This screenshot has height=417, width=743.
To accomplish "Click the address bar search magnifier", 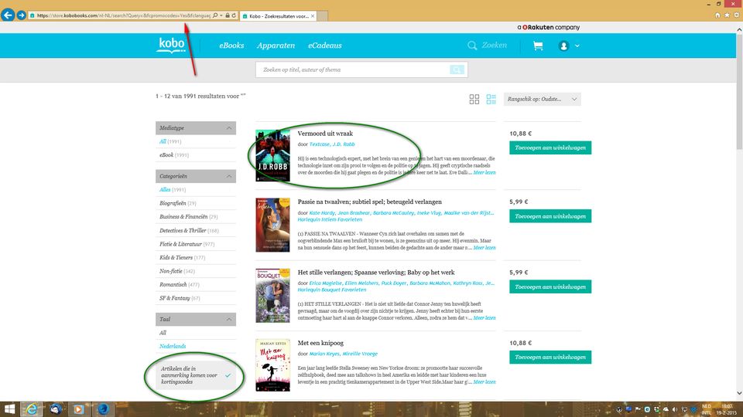I will [215, 15].
